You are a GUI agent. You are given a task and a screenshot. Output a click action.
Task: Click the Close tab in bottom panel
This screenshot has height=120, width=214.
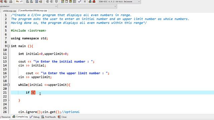[62, 117]
